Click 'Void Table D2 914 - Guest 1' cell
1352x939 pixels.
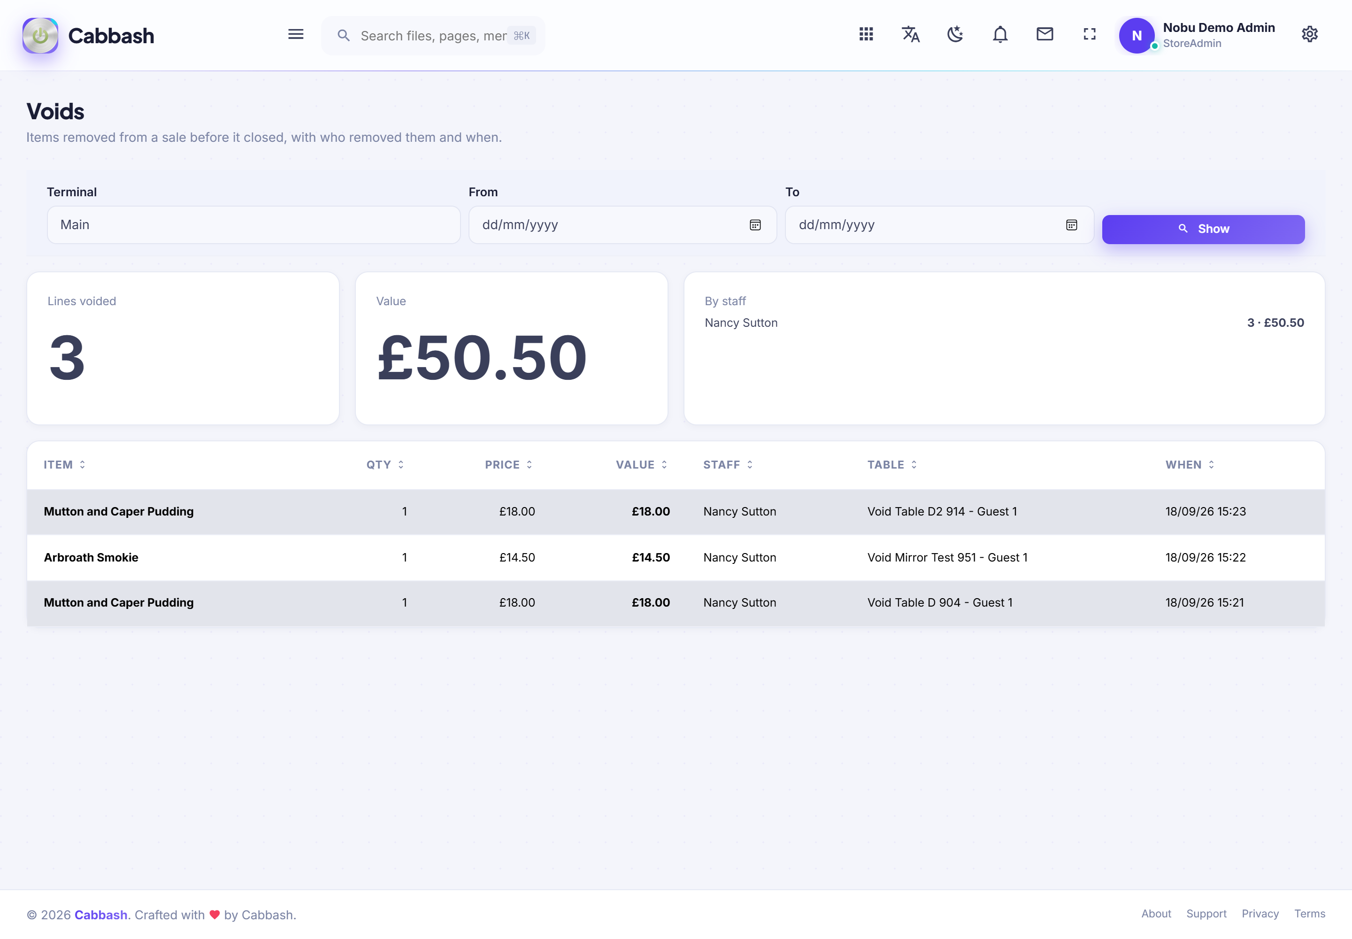pos(942,511)
